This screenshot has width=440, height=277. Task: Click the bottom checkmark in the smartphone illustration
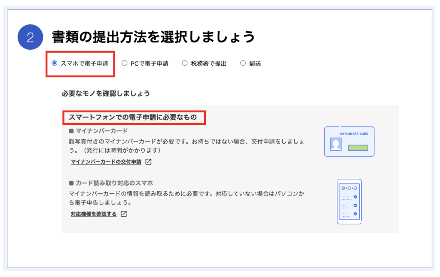coord(355,213)
